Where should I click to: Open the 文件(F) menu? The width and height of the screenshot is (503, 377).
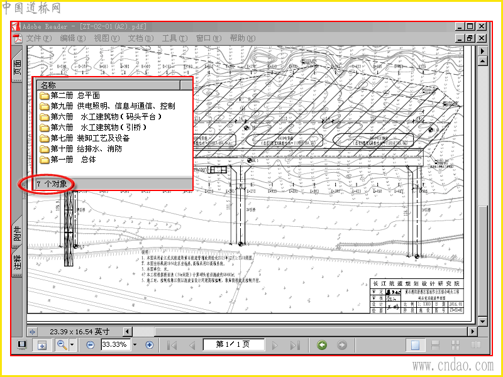click(38, 38)
